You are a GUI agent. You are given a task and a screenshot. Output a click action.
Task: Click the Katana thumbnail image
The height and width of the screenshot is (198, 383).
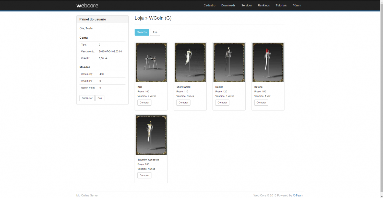tap(268, 62)
